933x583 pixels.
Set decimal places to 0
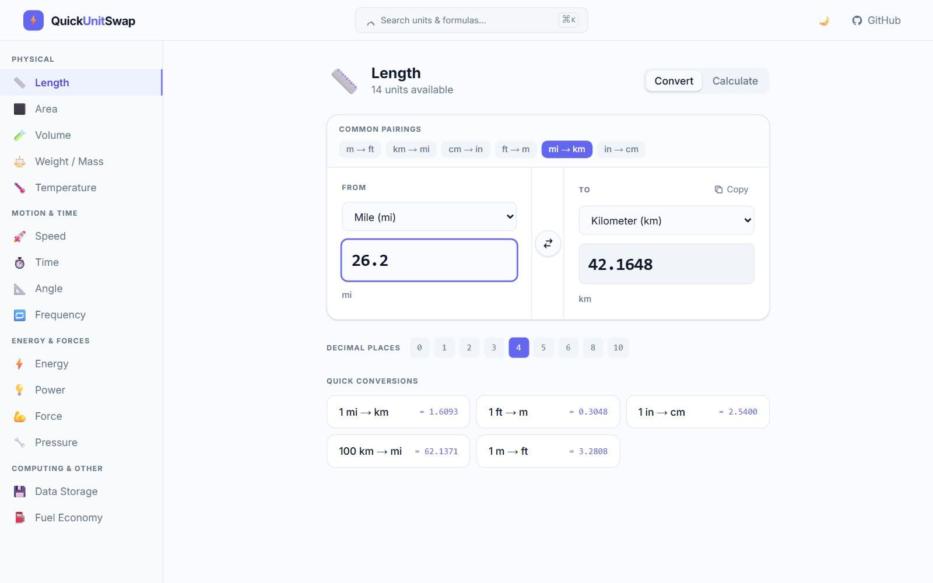(x=419, y=347)
